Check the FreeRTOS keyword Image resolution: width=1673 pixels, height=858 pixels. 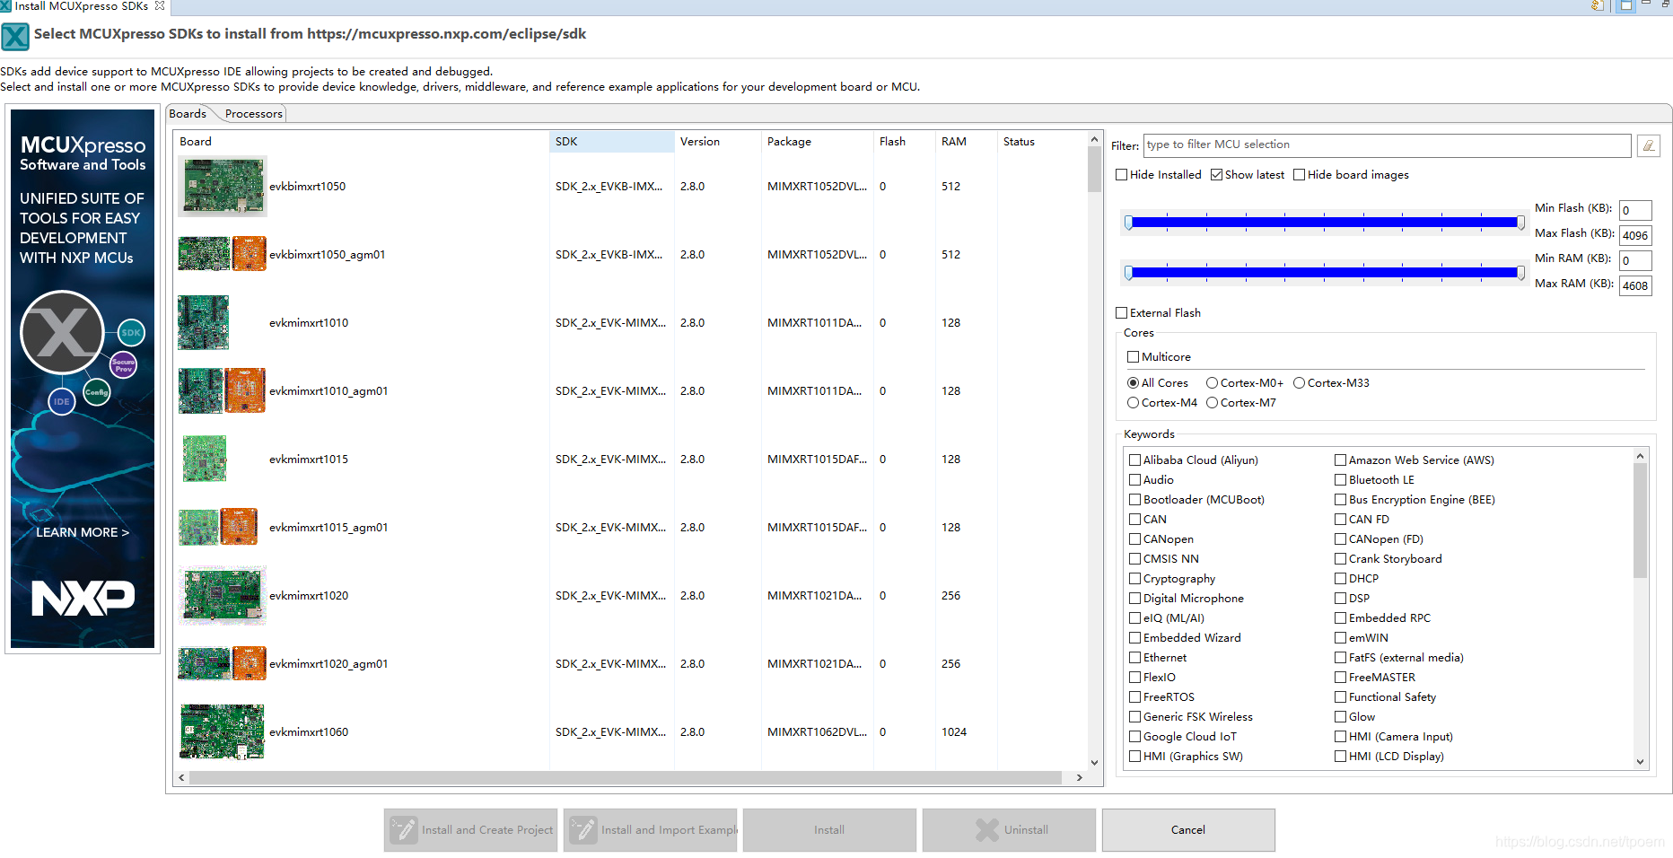[x=1134, y=697]
